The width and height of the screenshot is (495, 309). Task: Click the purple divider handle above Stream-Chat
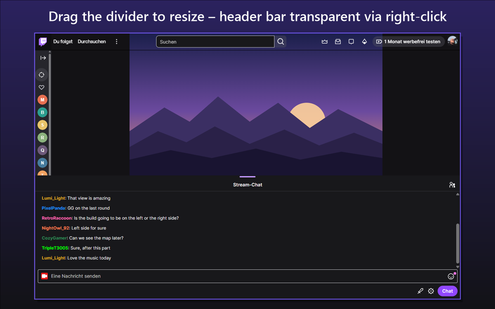pos(247,177)
